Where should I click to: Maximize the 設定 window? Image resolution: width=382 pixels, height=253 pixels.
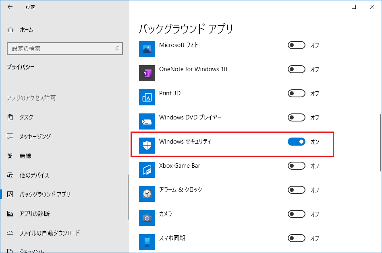(x=354, y=7)
